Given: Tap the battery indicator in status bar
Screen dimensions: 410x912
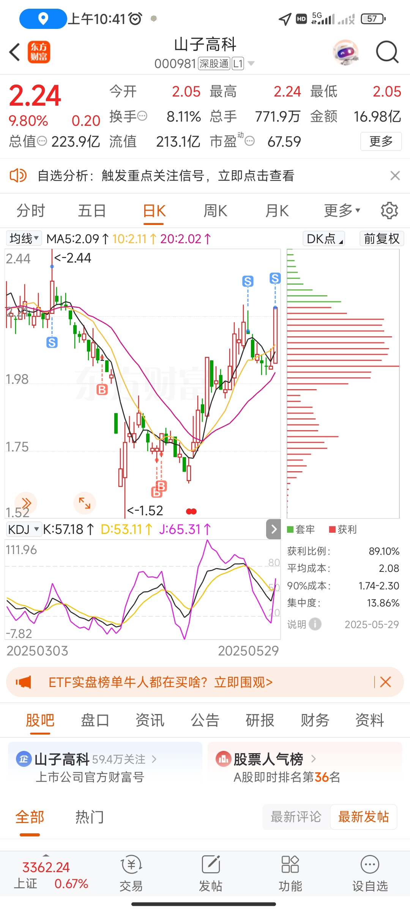Looking at the screenshot, I should click(373, 19).
